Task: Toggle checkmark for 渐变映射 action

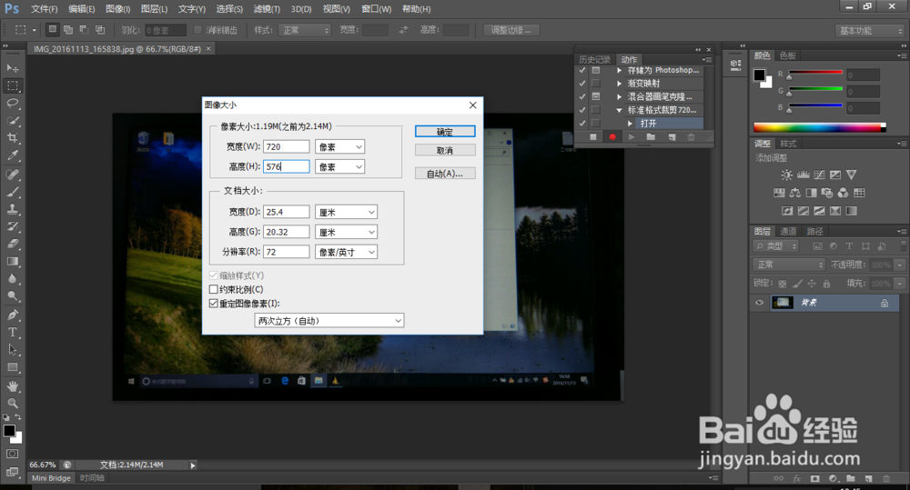Action: click(x=582, y=84)
